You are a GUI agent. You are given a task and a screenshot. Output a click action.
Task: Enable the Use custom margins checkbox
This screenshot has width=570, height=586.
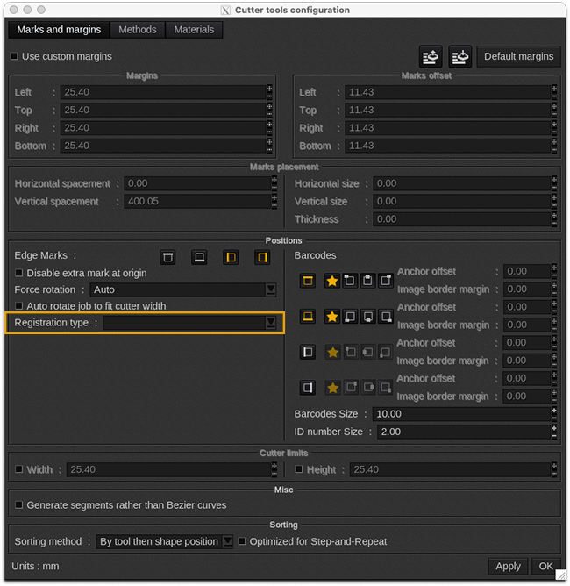point(14,56)
